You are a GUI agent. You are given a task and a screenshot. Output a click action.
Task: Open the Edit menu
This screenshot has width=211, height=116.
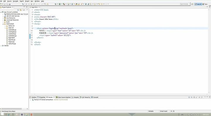coord(5,1)
